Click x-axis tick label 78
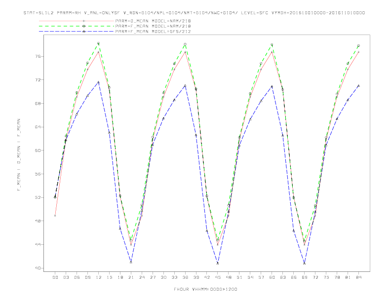 click(x=337, y=277)
